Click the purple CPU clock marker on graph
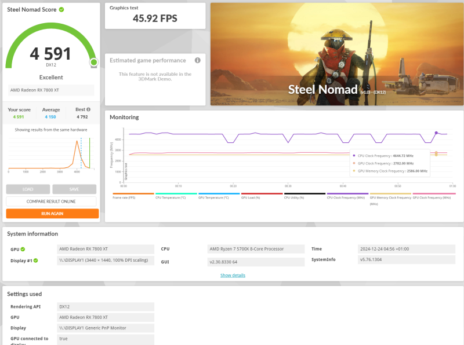The image size is (464, 345). pos(436,133)
